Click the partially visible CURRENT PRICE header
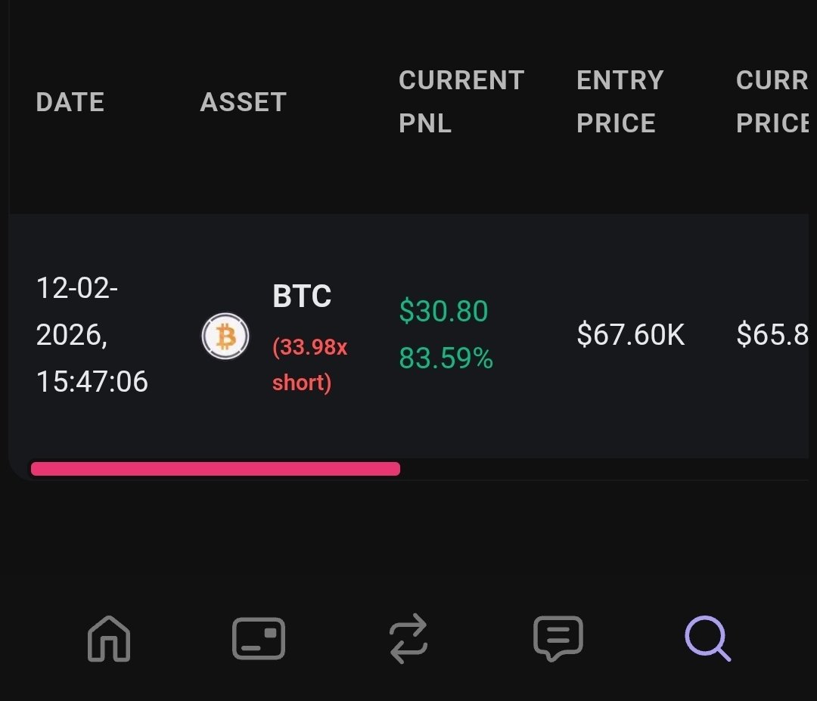This screenshot has width=817, height=701. (x=772, y=101)
